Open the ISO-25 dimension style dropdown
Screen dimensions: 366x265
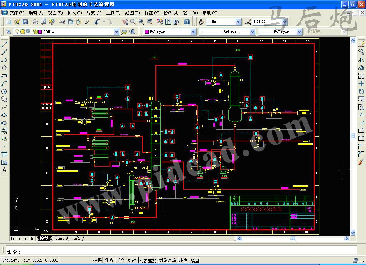pyautogui.click(x=284, y=22)
